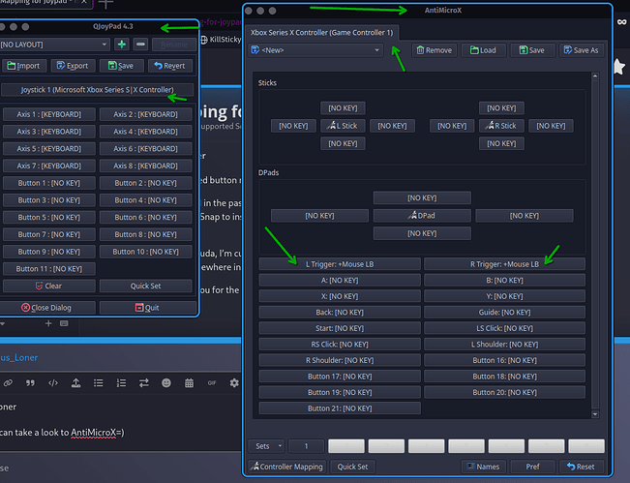Open the [NO LAYOUT] dropdown in QJoyPad
Viewport: 630px width, 483px height.
click(x=54, y=45)
